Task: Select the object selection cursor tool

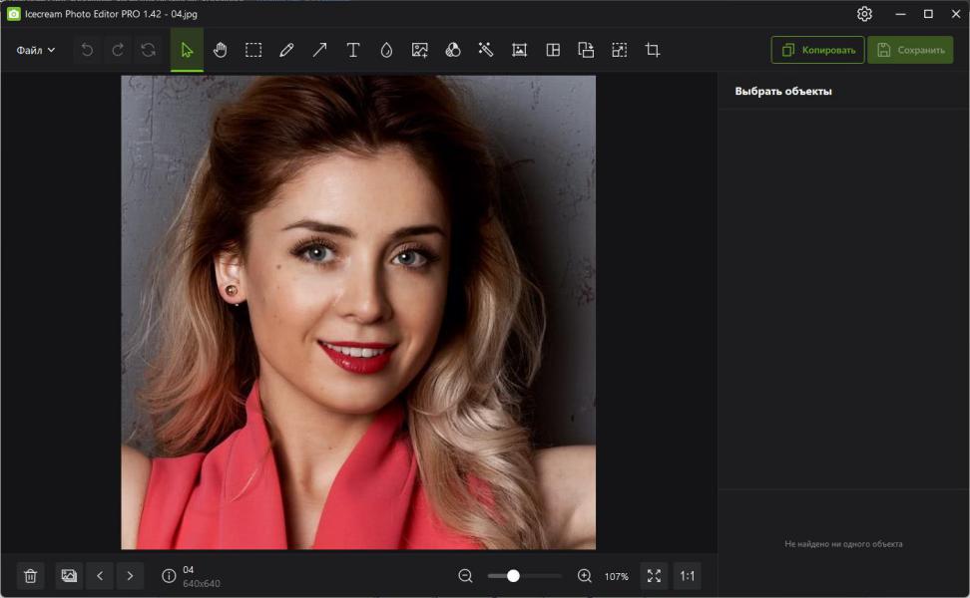Action: [x=187, y=50]
